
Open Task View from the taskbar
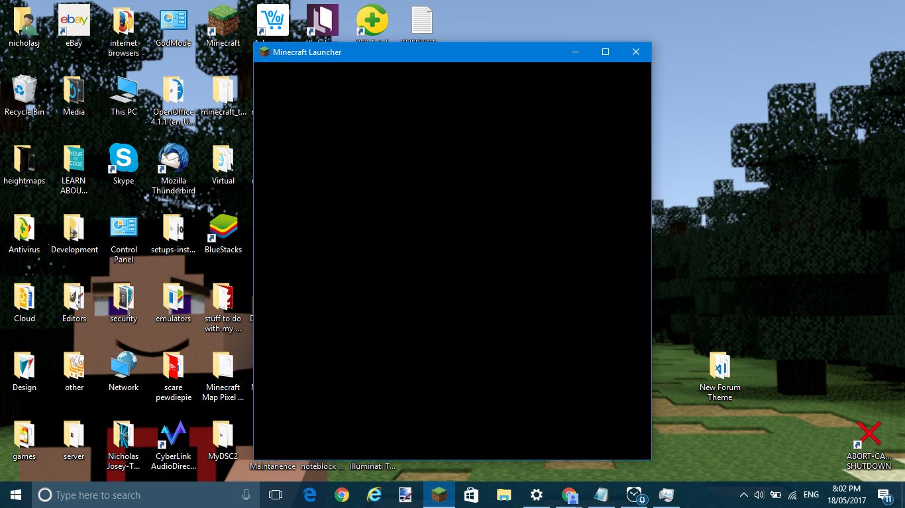pyautogui.click(x=276, y=495)
